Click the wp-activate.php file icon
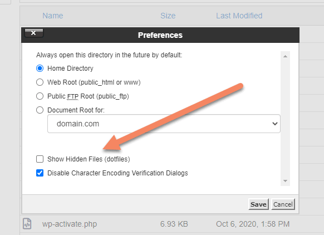Screen dimensions: 324x235 (x=27, y=224)
